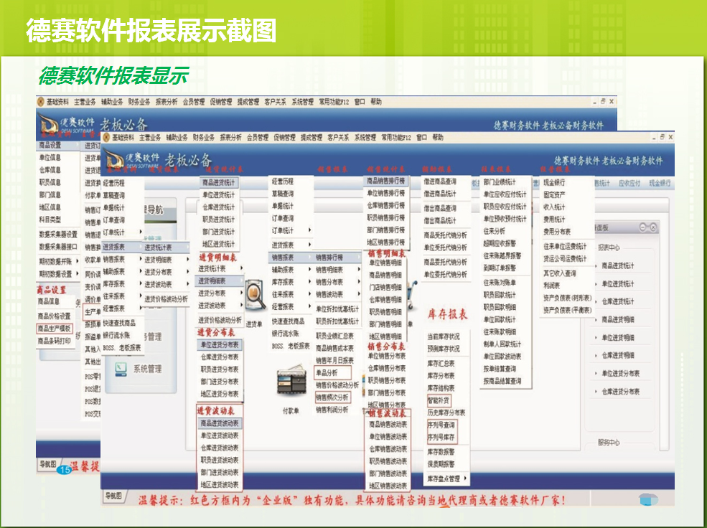Choose 部门业绩统计 menu entry

point(500,182)
